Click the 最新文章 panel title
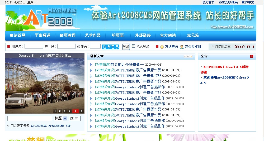This screenshot has height=141, width=264. tap(97, 56)
